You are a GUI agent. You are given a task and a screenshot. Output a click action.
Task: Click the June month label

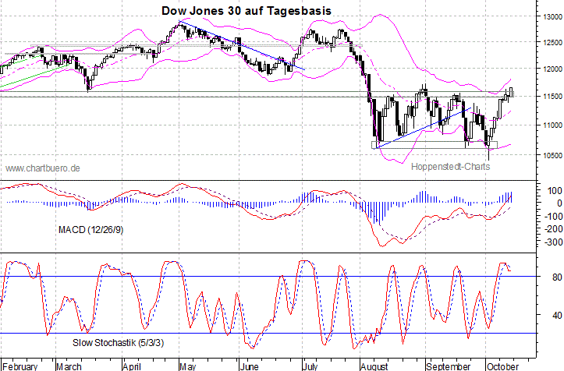(x=249, y=366)
